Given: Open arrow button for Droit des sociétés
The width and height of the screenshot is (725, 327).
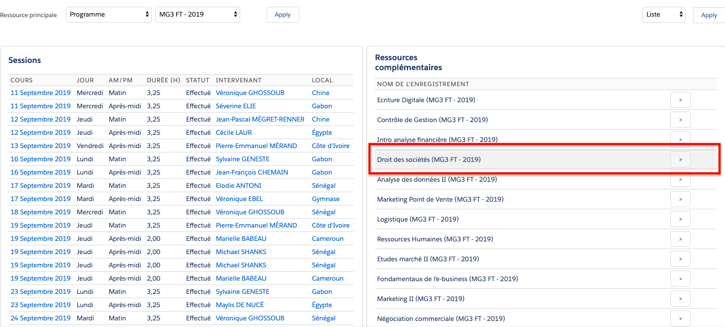Looking at the screenshot, I should tap(680, 160).
